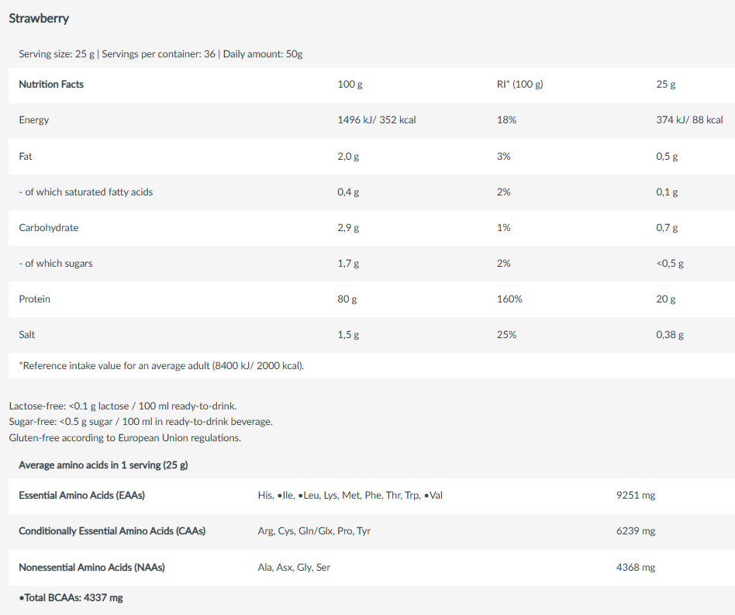Select the RI* (100 g) column header

[x=519, y=85]
